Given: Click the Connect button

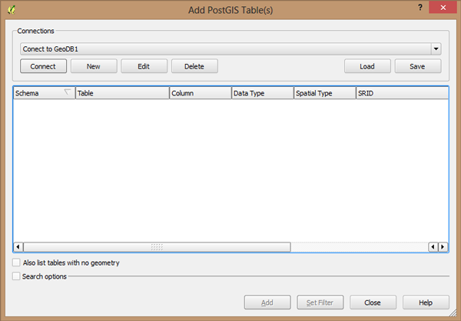Looking at the screenshot, I should [43, 66].
